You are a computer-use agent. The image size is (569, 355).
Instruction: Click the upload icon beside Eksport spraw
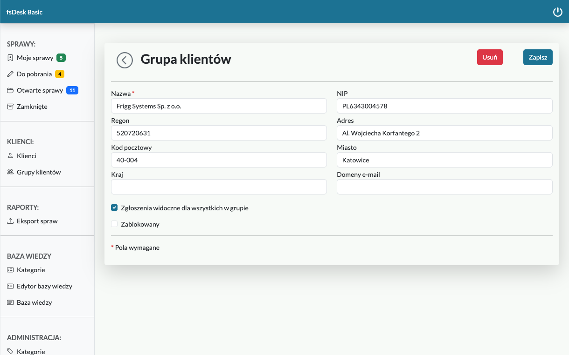(10, 221)
